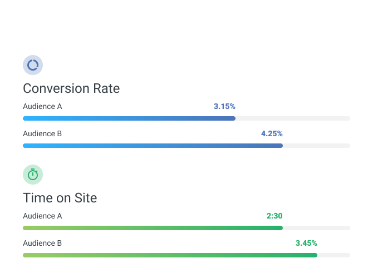Click the blue Audience B conversion progress bar
This screenshot has height=278, width=373.
point(153,146)
